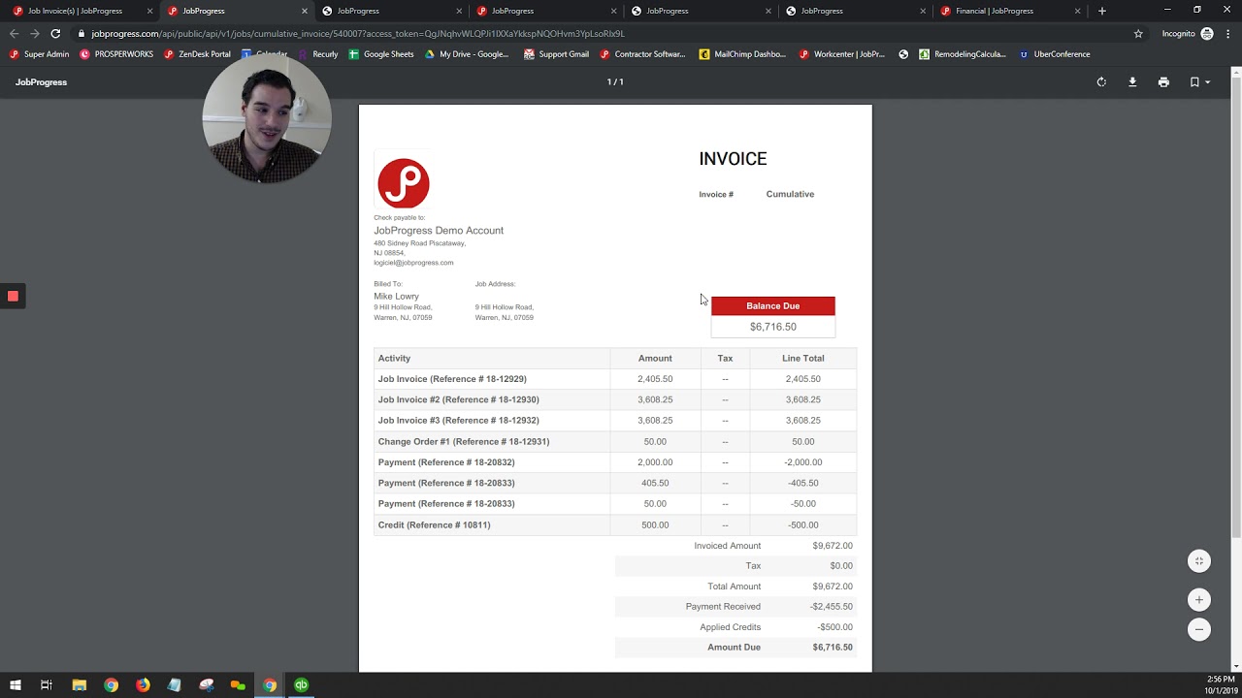Switch to Financial | JobProgress tab

click(x=1010, y=11)
